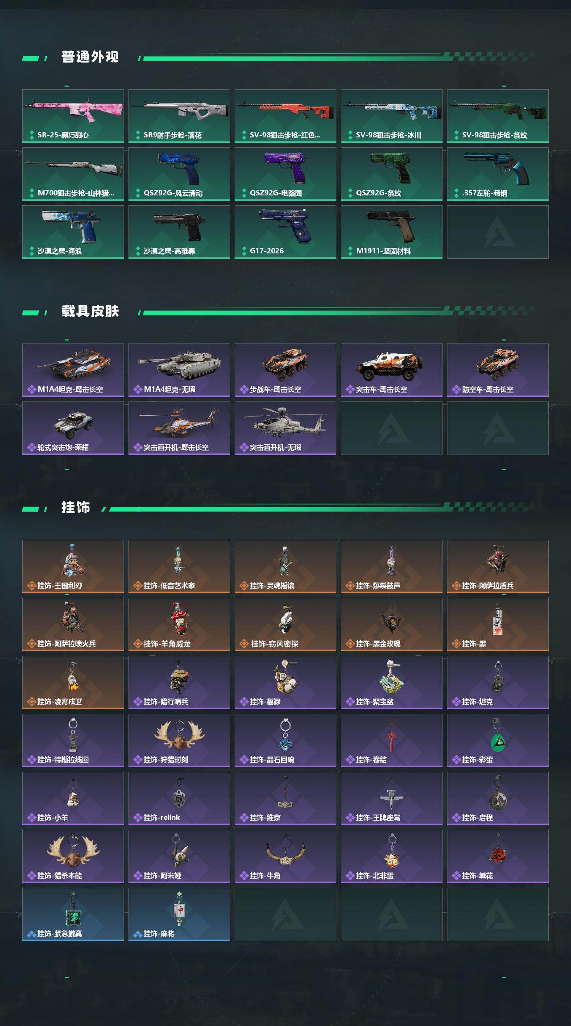571x1026 pixels.
Task: Open the M1A4坦克-鹰击长空 vehicle skin
Action: click(73, 370)
